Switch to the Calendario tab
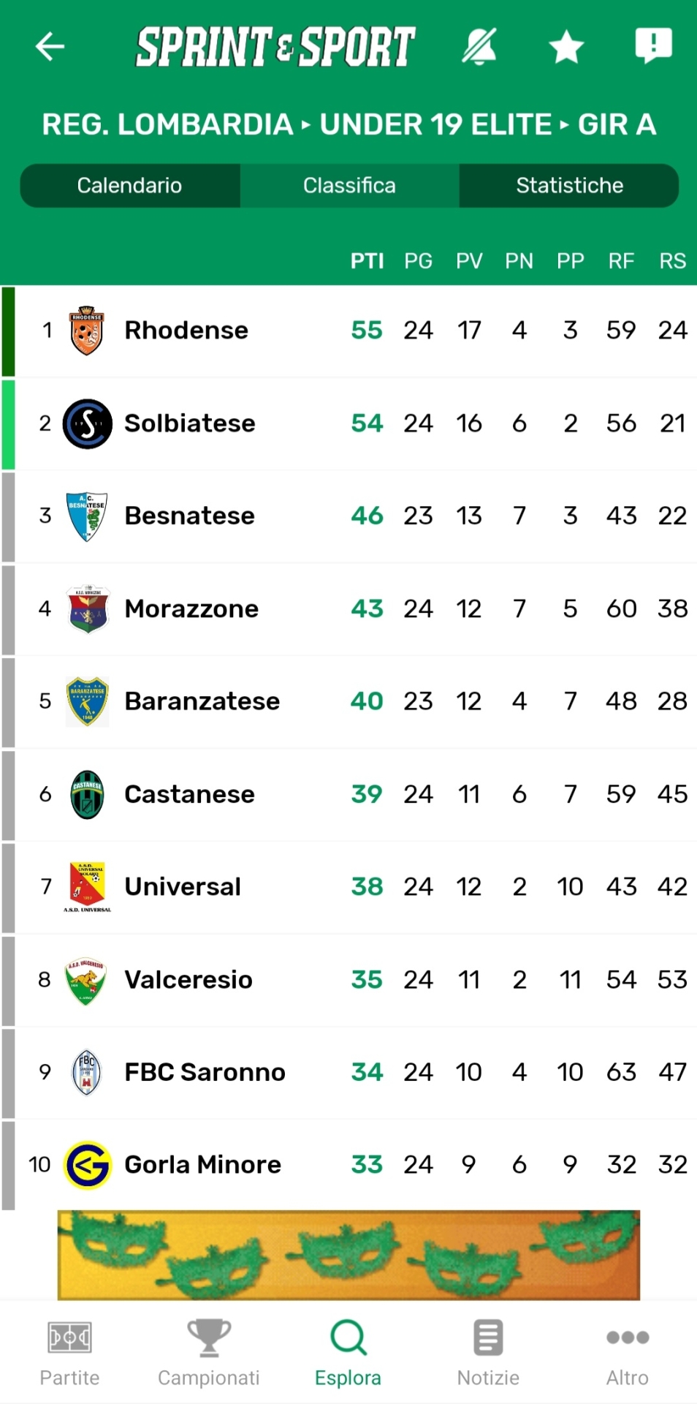The width and height of the screenshot is (697, 1404). coord(130,186)
